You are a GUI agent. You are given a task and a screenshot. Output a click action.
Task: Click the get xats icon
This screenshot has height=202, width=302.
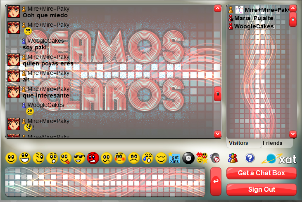(x=174, y=158)
